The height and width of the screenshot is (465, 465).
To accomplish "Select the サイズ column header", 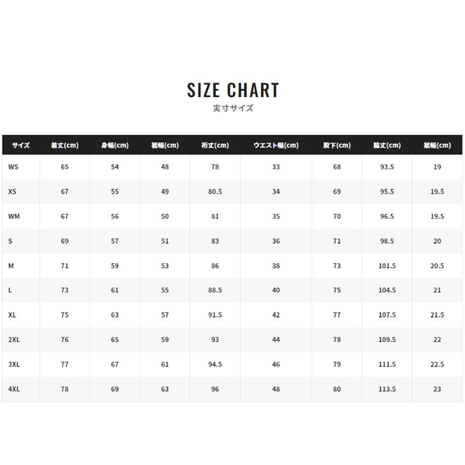I will 21,145.
